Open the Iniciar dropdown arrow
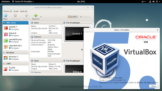 click(41, 17)
